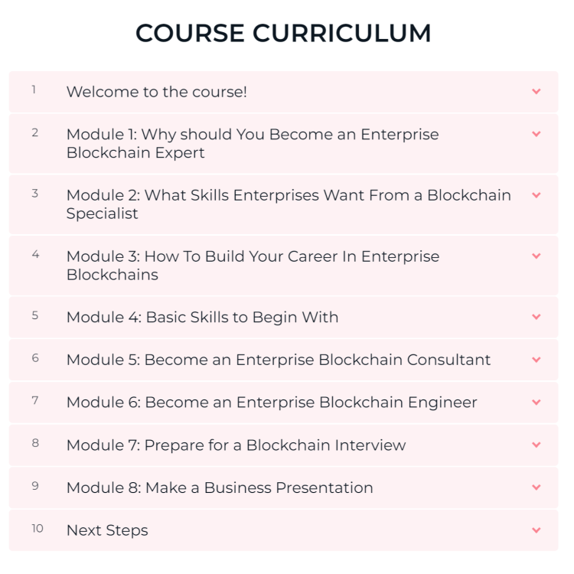Select Module 2: What Skills Enterprises Want text
Viewport: 574px width, 574px height.
pos(289,204)
